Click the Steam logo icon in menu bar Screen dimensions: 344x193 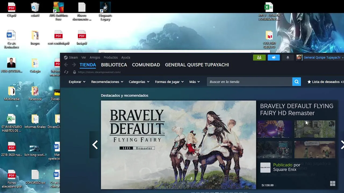[x=66, y=57]
